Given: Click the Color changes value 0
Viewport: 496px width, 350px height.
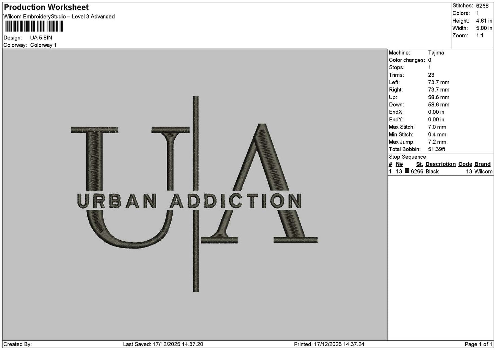Looking at the screenshot, I should 430,60.
